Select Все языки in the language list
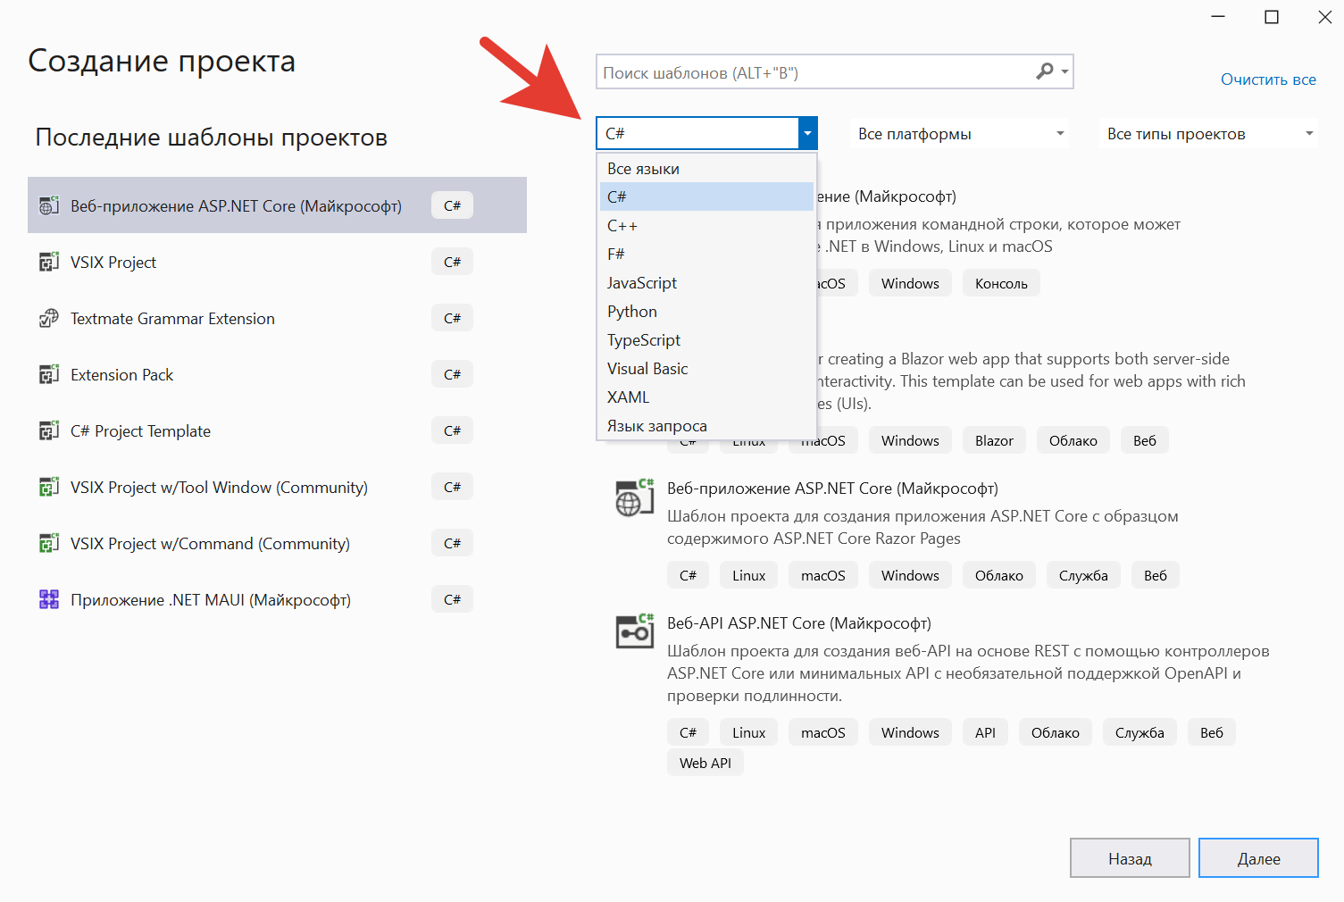 [706, 169]
